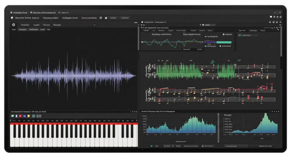Click the icon at the left of the top-left window tab

[11, 12]
